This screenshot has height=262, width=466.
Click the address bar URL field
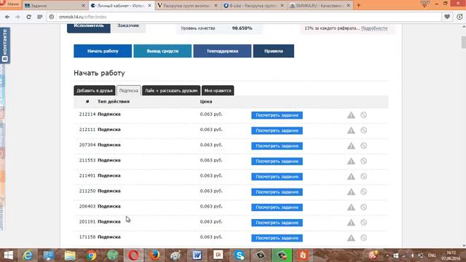[244, 17]
